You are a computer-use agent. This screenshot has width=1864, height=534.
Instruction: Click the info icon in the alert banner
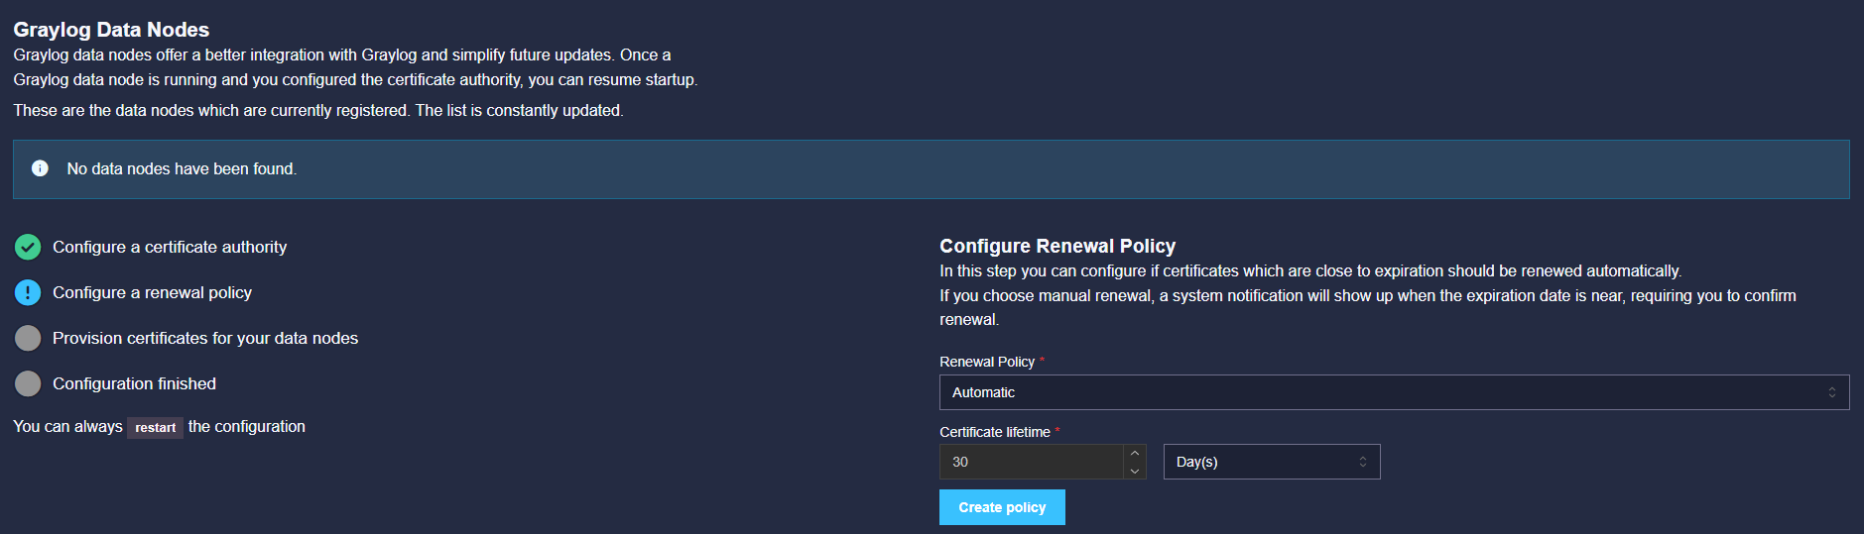click(40, 168)
